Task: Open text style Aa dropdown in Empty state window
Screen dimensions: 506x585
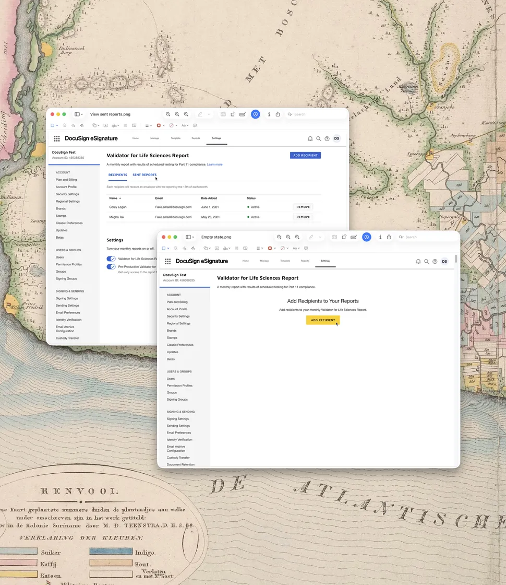Action: coord(296,248)
